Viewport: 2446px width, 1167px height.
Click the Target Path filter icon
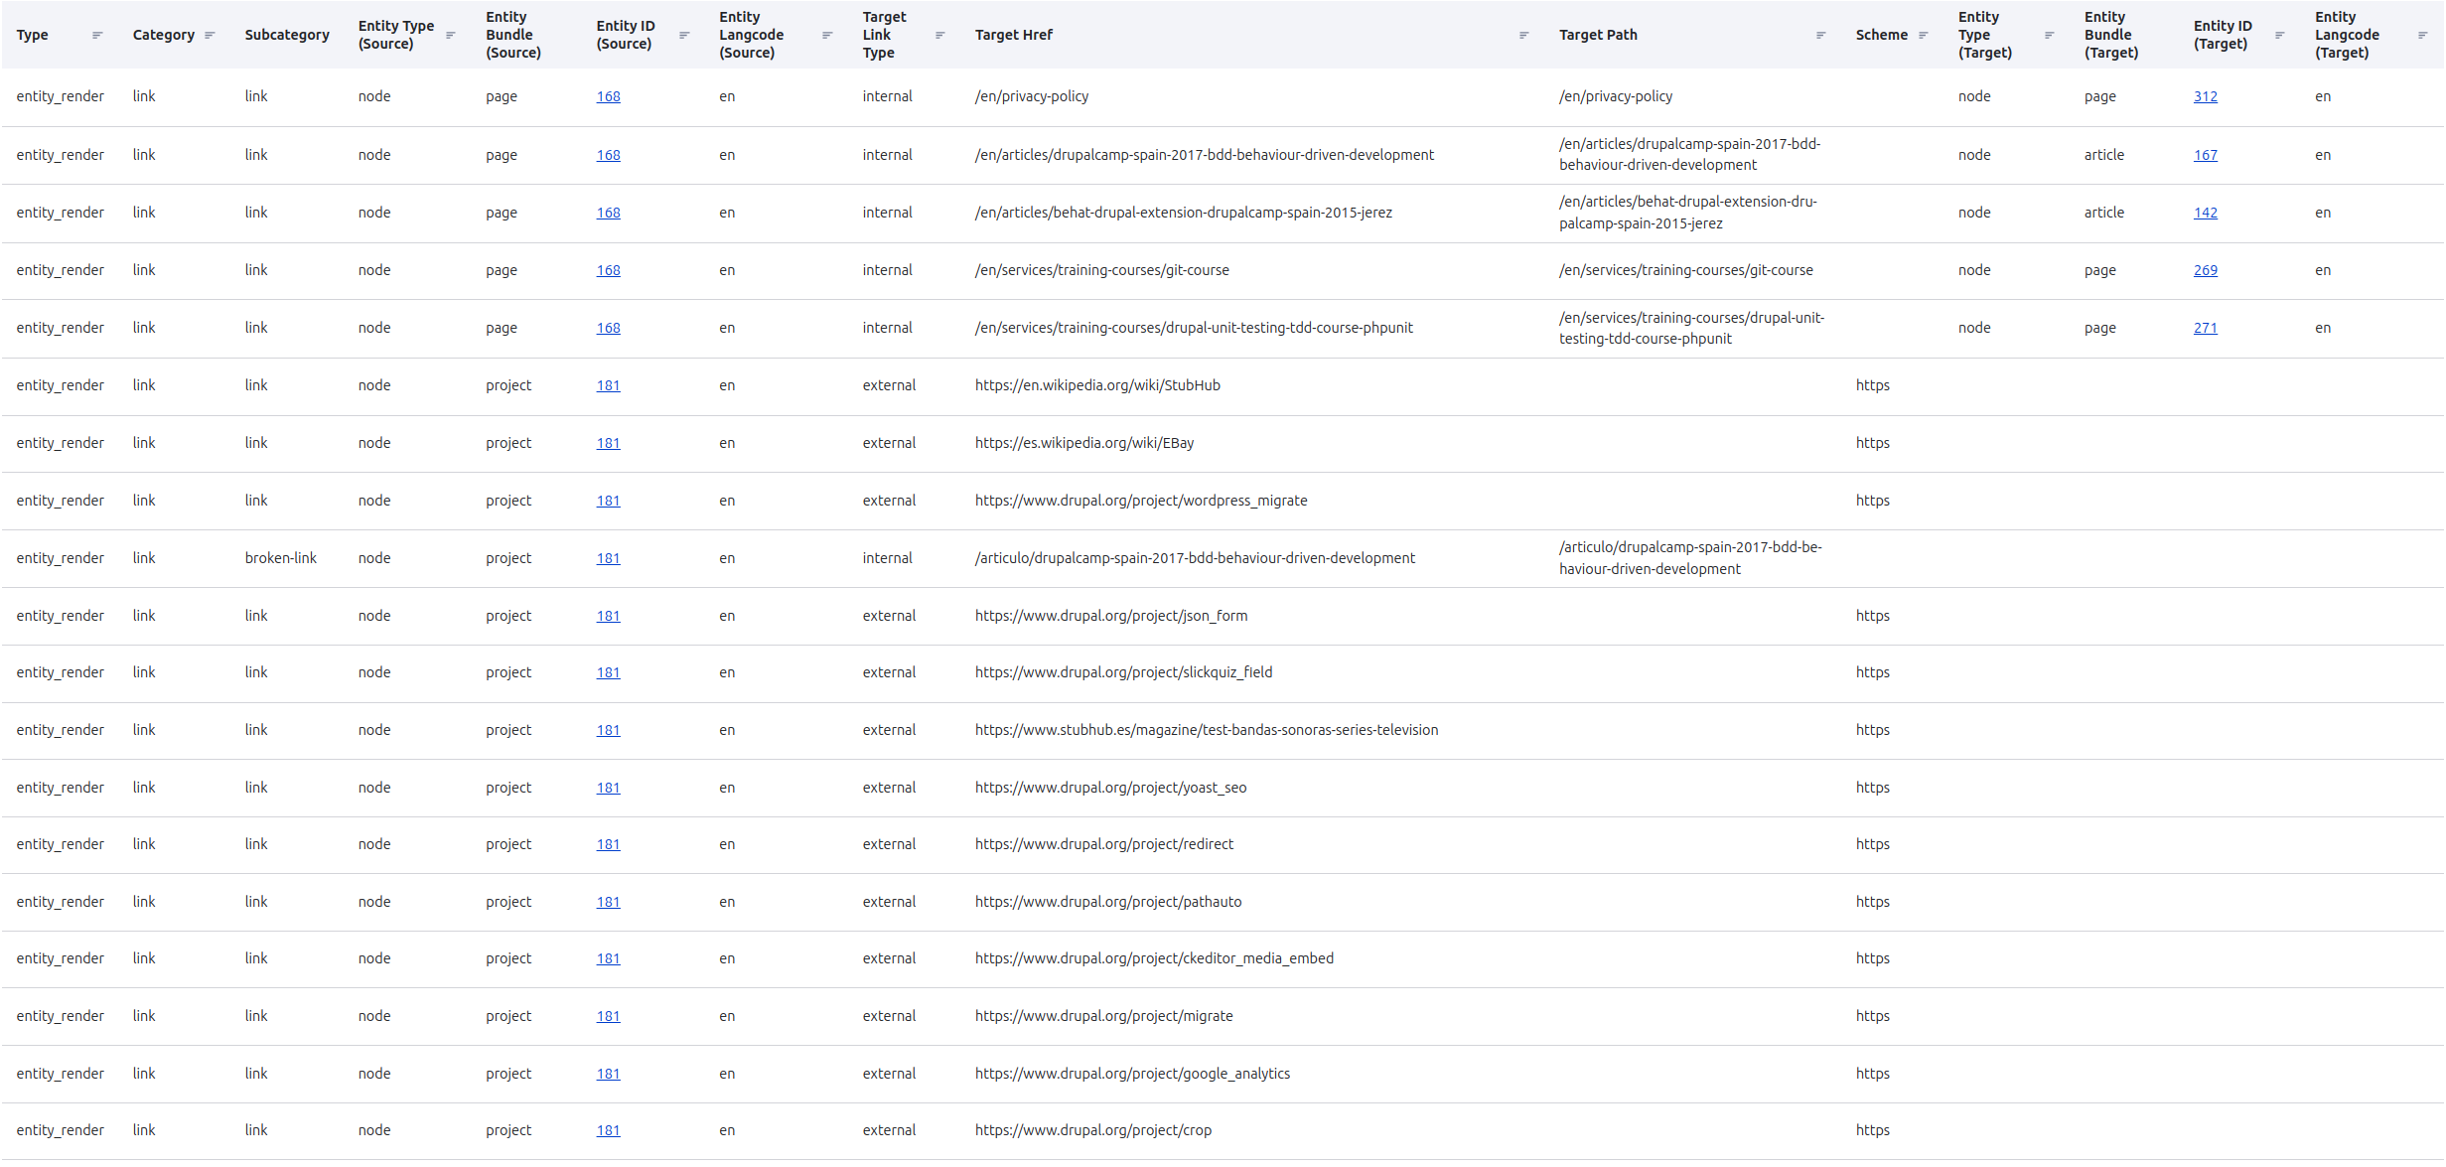[1821, 35]
